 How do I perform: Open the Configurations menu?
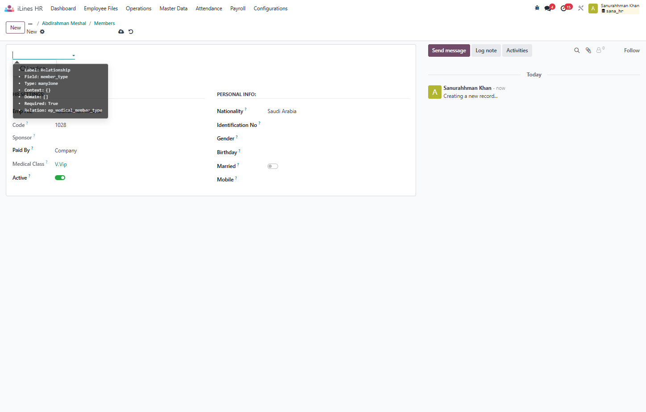point(271,8)
